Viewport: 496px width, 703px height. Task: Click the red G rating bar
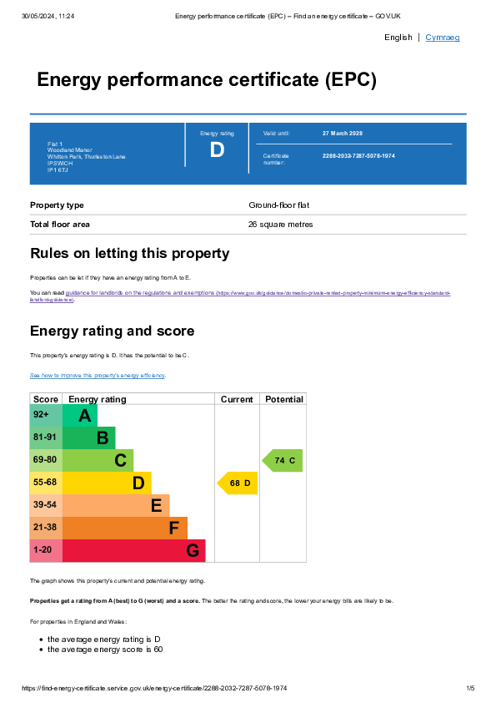click(x=133, y=550)
